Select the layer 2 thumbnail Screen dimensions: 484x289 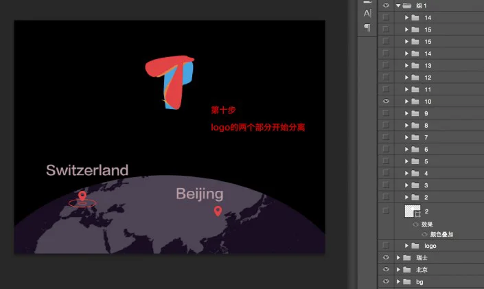tap(413, 211)
